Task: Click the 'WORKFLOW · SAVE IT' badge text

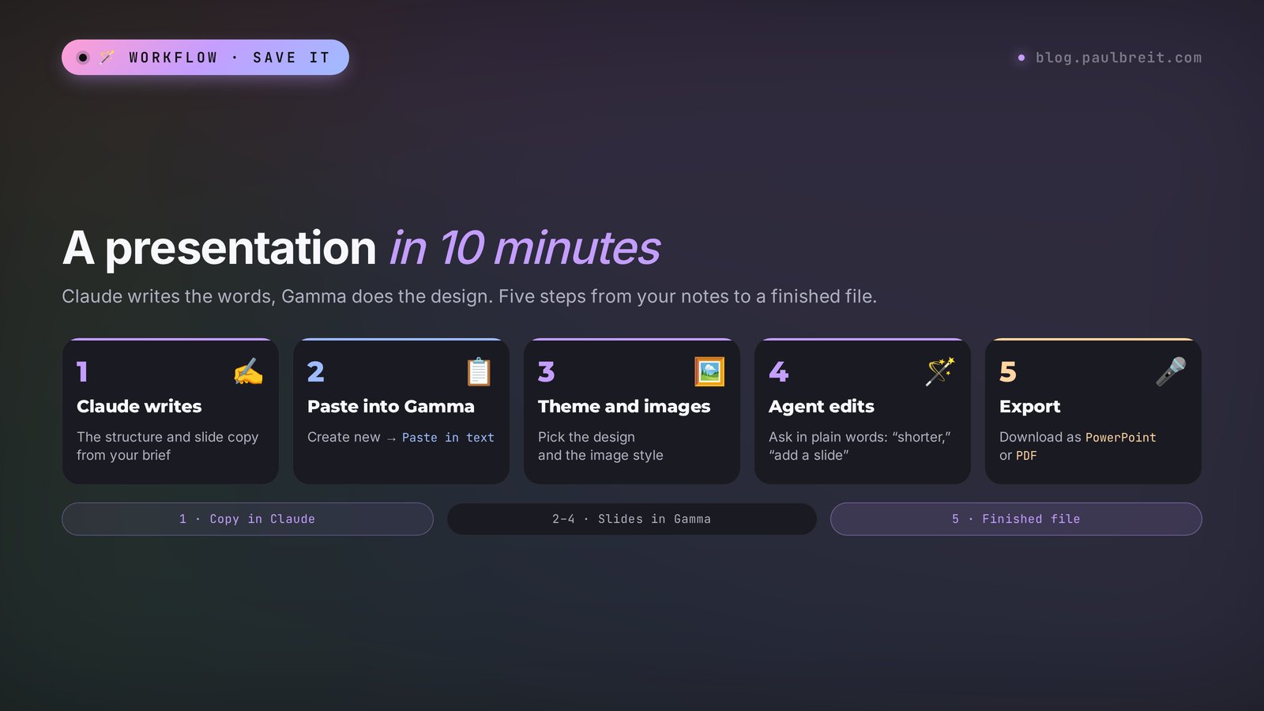Action: point(229,58)
